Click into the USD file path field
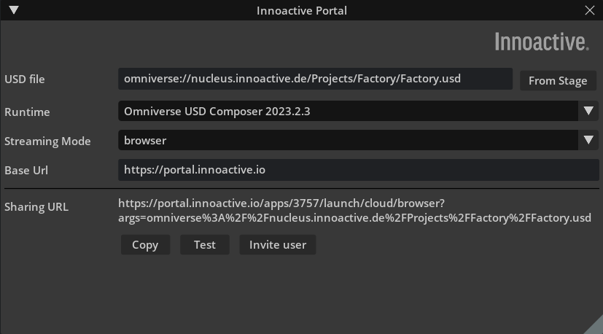 coord(315,79)
